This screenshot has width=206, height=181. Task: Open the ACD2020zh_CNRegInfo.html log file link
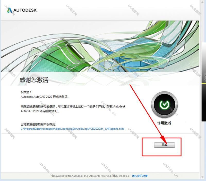pyautogui.click(x=72, y=129)
